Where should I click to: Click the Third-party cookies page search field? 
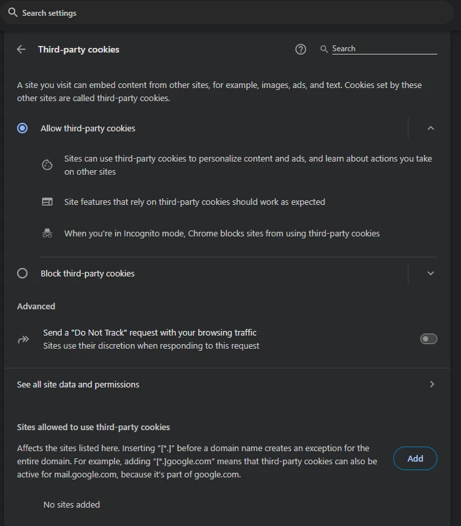point(384,49)
